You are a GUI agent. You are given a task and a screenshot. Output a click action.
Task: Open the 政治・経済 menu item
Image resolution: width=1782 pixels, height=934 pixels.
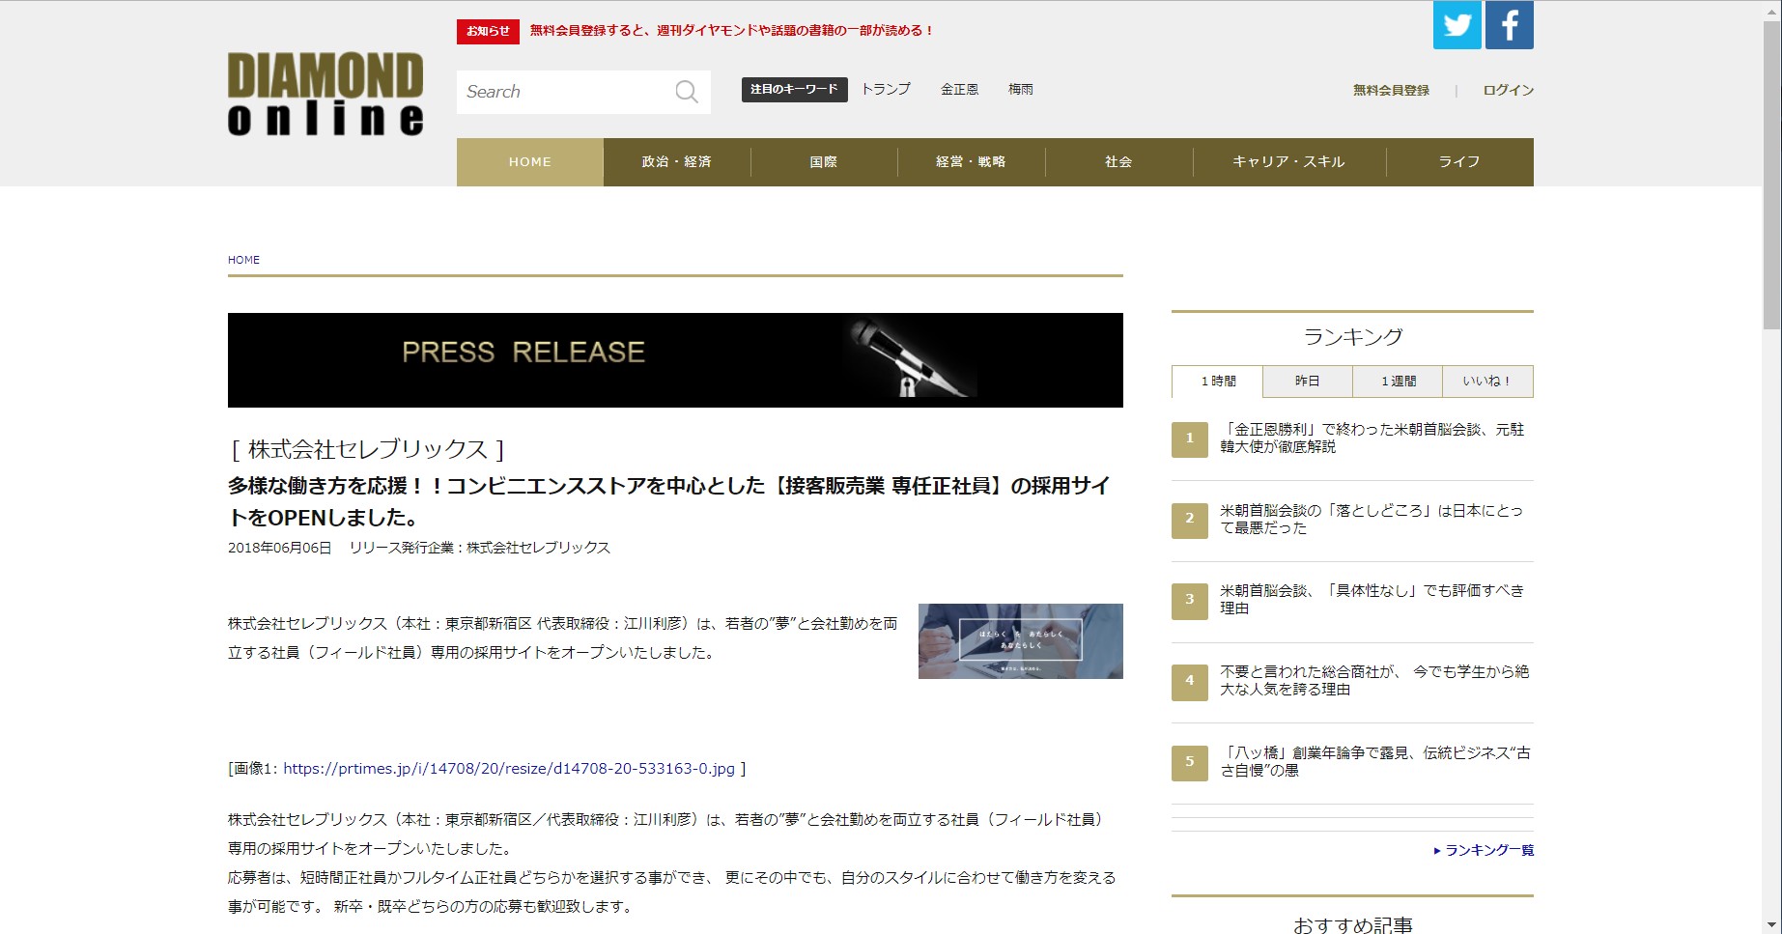[677, 162]
